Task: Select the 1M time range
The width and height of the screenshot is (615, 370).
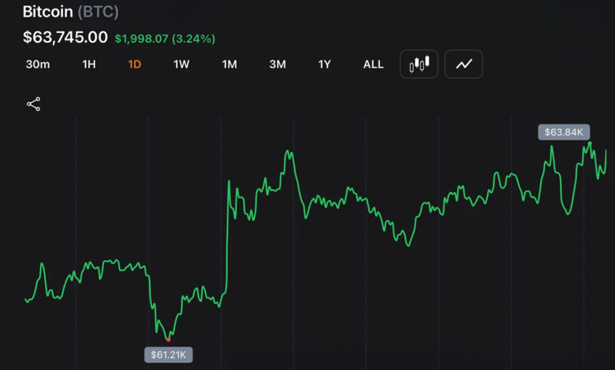Action: tap(229, 65)
